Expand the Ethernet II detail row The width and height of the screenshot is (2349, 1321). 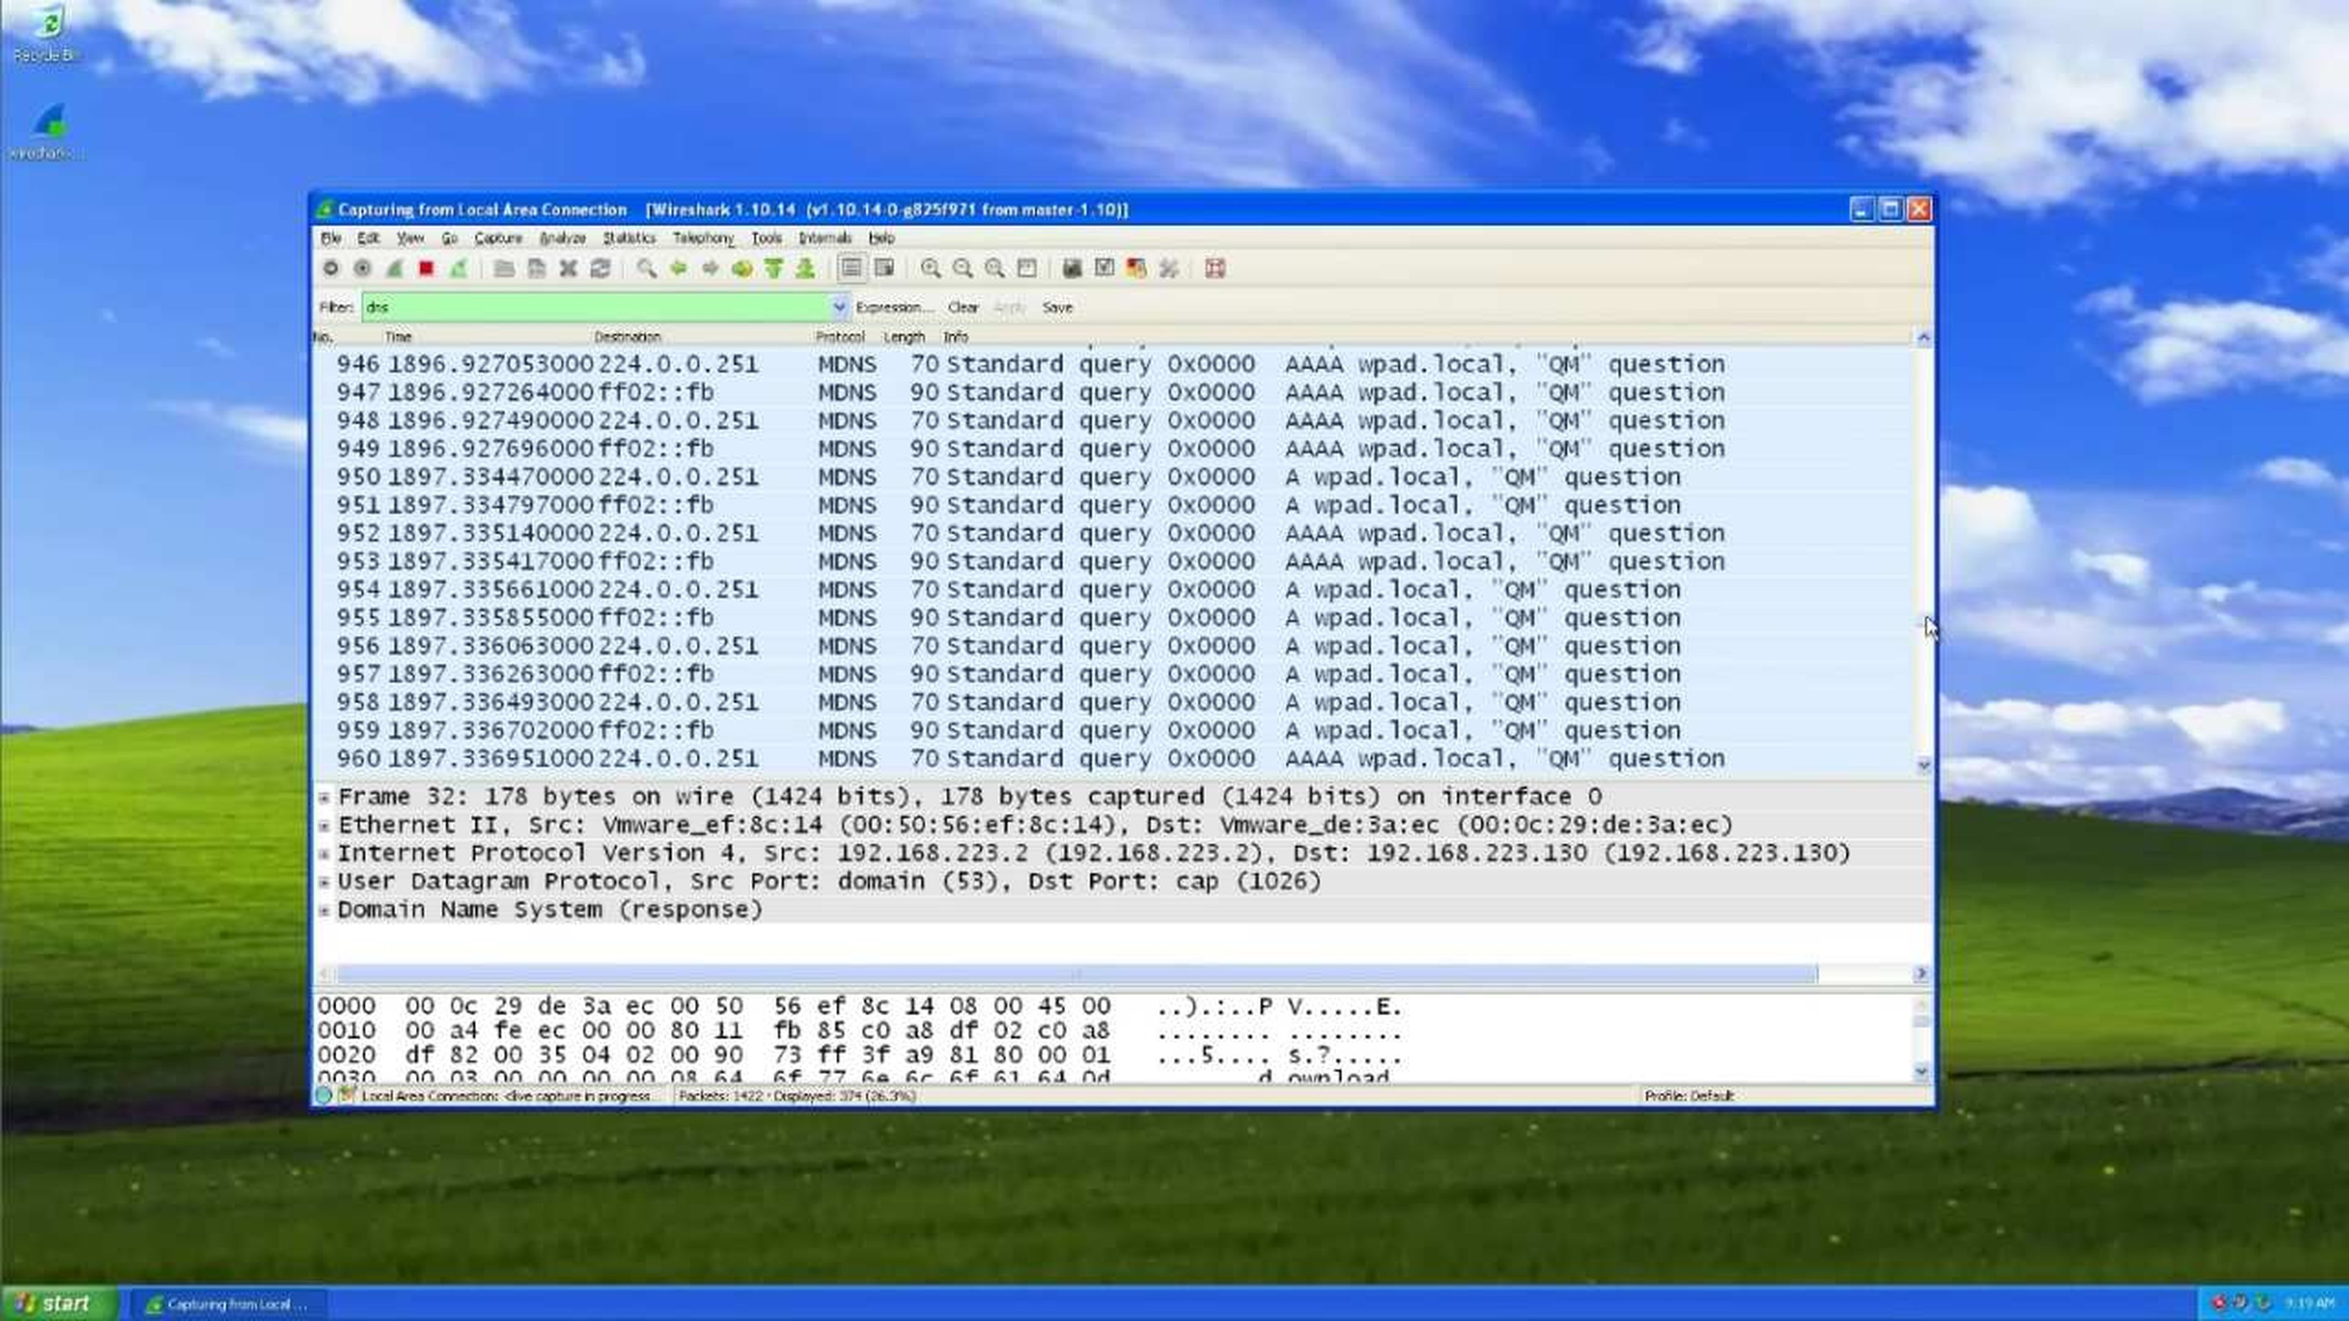coord(324,826)
